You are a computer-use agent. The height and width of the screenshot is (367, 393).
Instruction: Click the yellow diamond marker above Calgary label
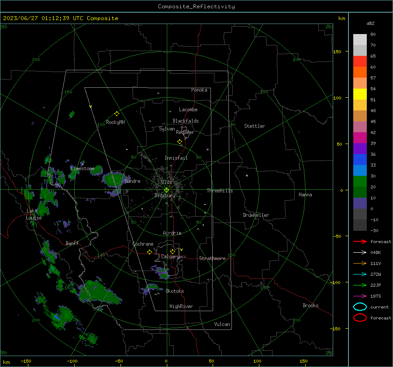click(172, 251)
